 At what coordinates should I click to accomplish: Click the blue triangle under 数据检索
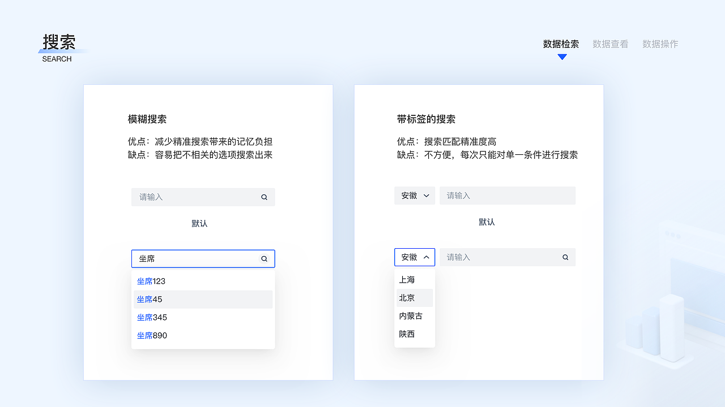tap(561, 57)
